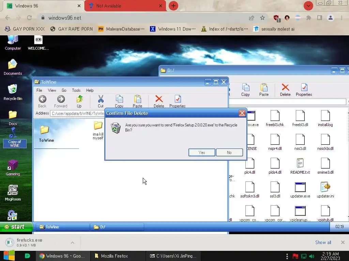Image resolution: width=349 pixels, height=261 pixels.
Task: Select the MsgRoom desktop shortcut
Action: [x=13, y=193]
